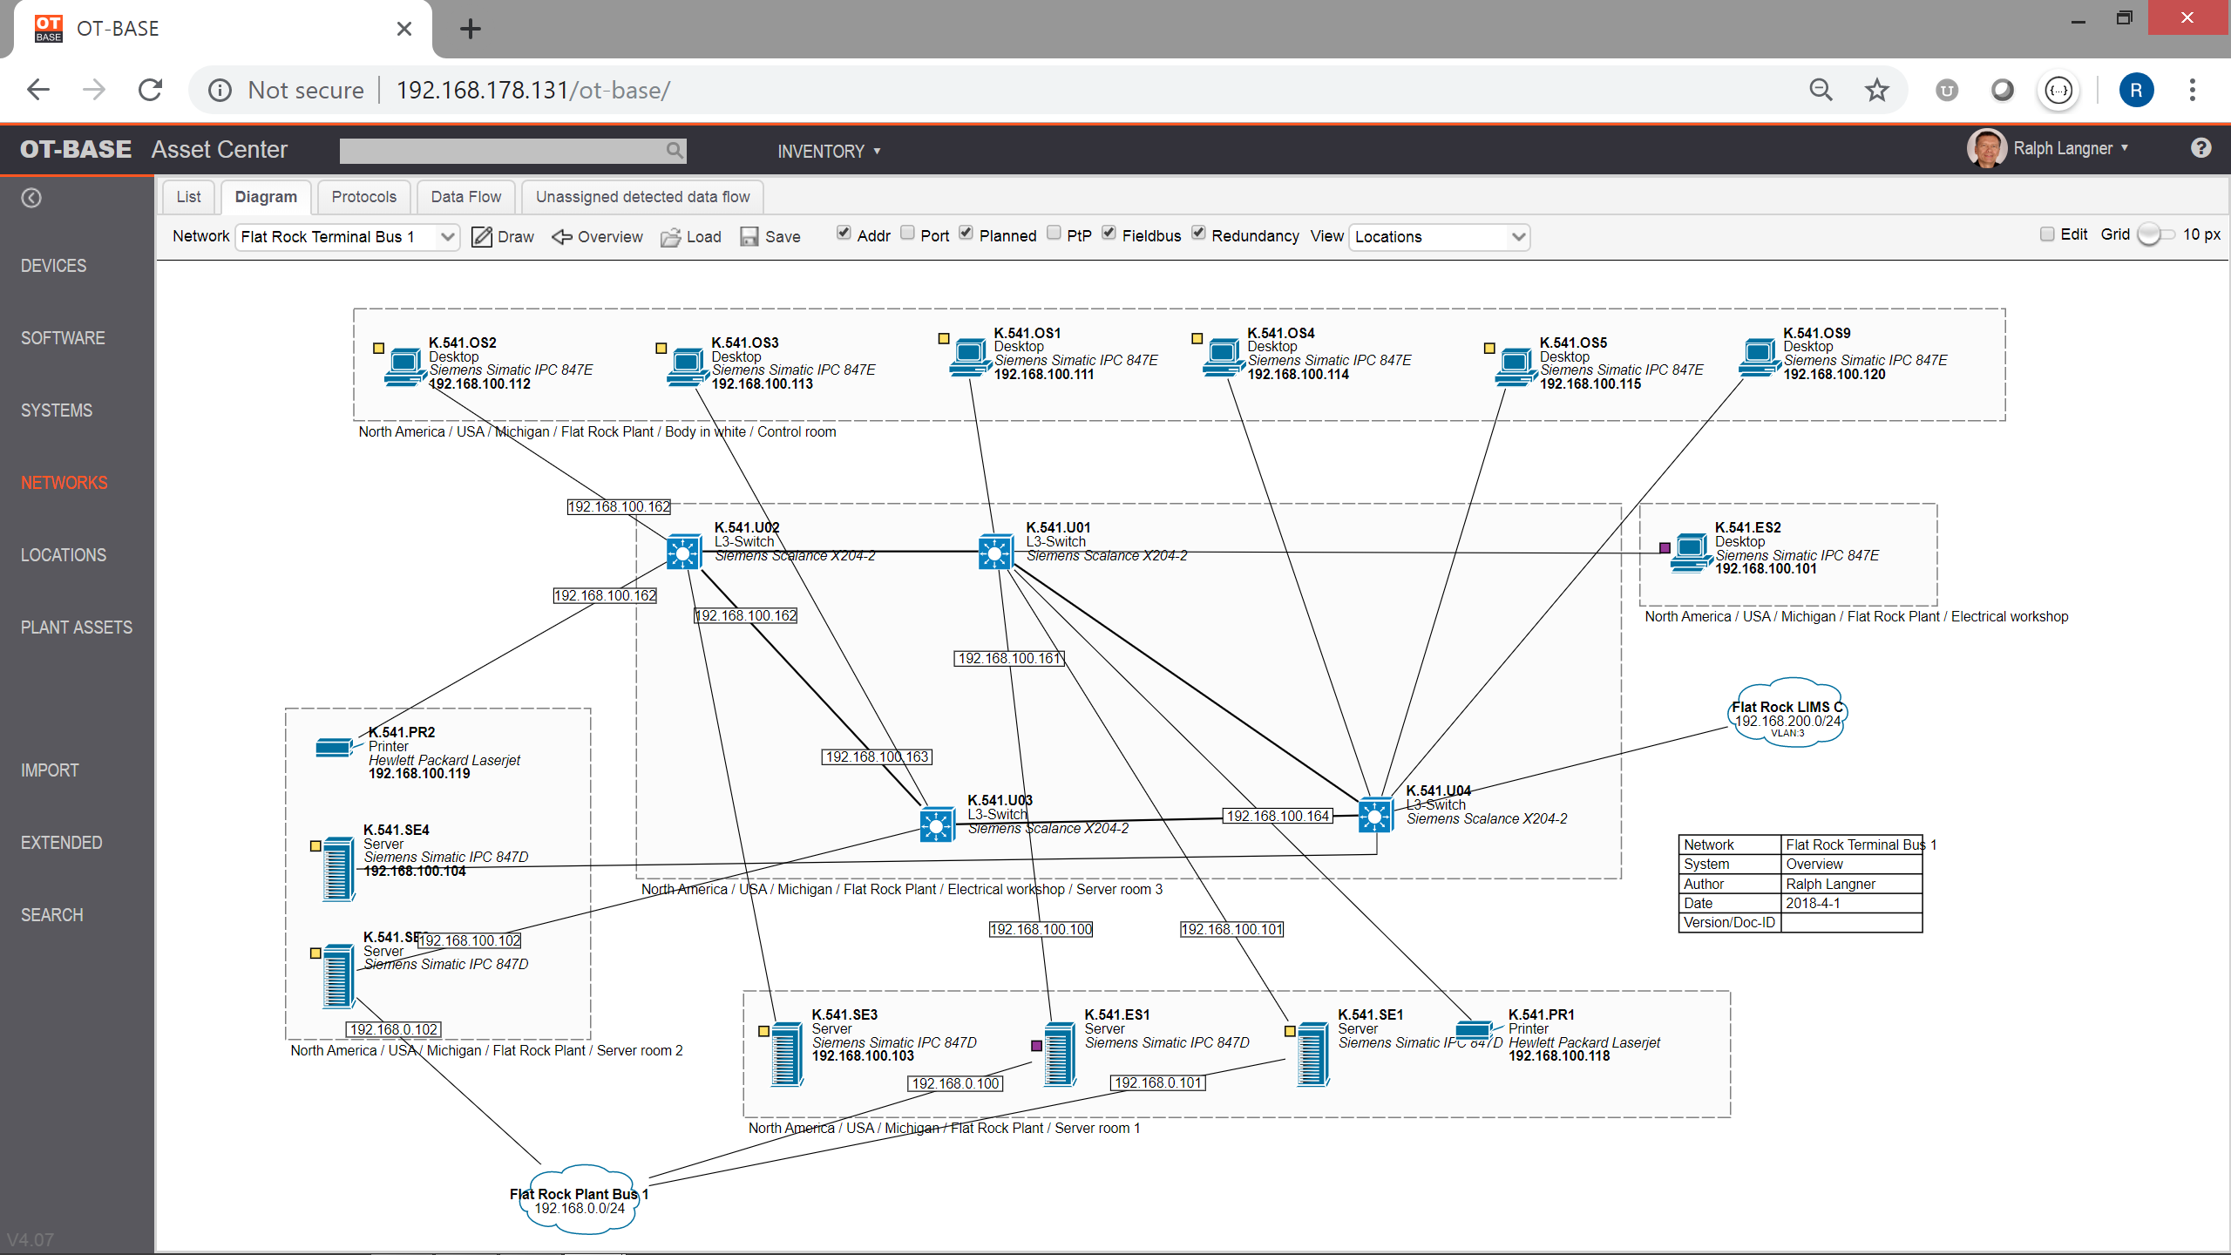2231x1255 pixels.
Task: Enable the Edit checkbox
Action: (x=2047, y=234)
